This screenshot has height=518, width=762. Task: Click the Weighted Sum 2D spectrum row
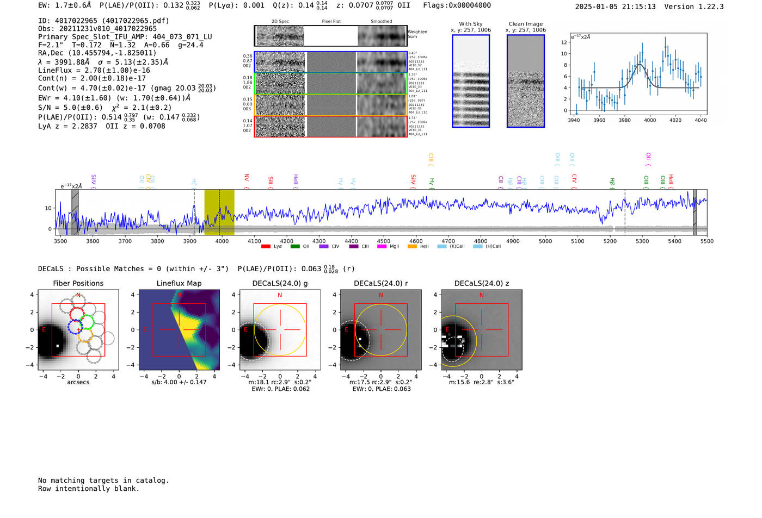point(330,36)
